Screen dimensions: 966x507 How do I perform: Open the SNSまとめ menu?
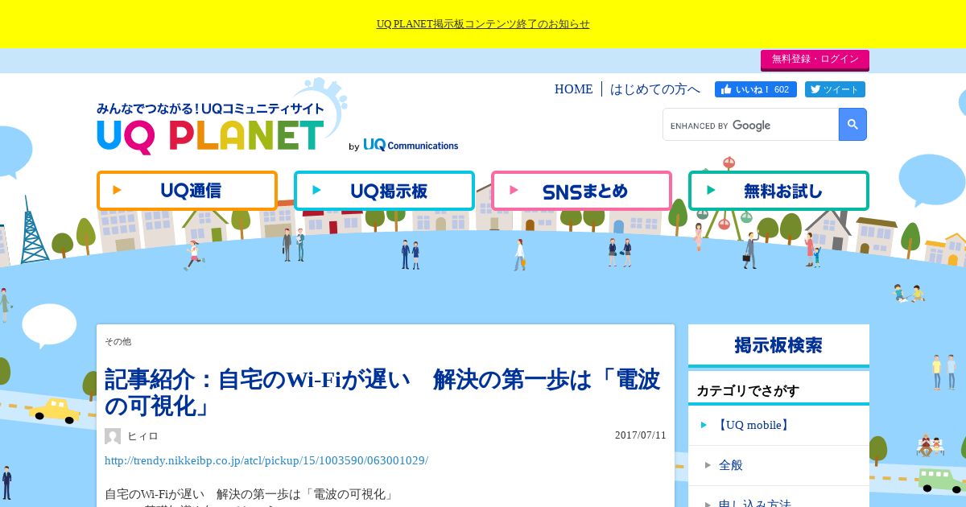click(581, 191)
